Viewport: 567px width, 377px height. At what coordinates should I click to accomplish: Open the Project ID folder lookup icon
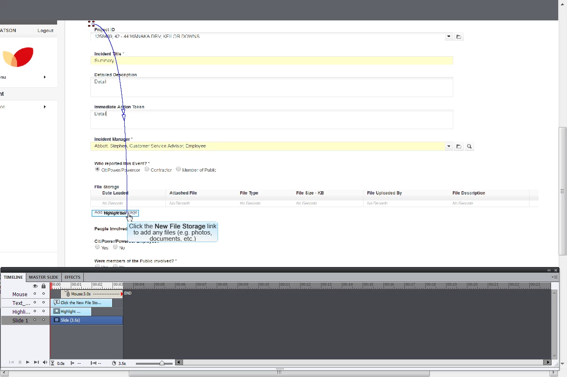coord(459,37)
